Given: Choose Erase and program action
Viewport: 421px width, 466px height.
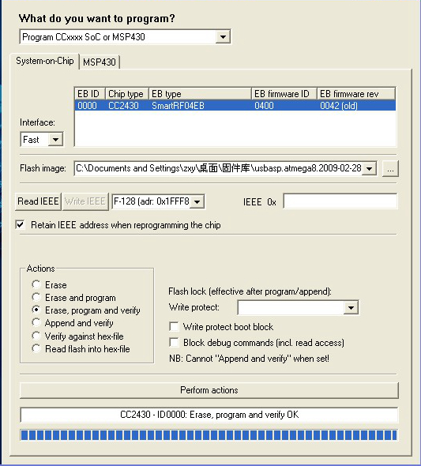Looking at the screenshot, I should pyautogui.click(x=36, y=297).
